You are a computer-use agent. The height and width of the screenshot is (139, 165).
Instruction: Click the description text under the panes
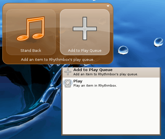tap(58, 59)
